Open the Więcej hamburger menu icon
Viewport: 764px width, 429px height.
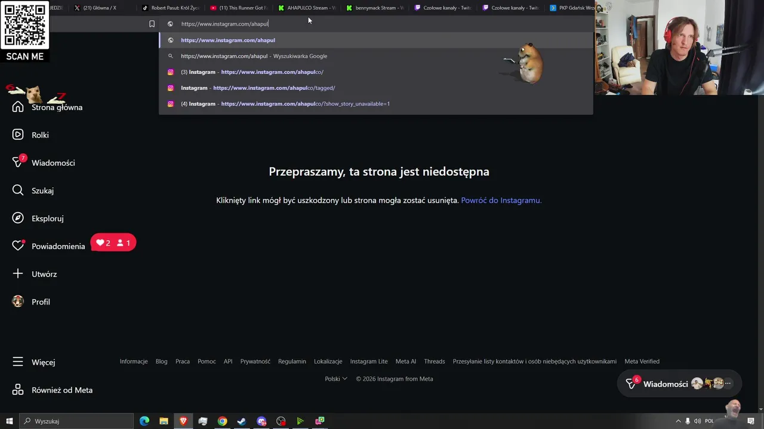tap(18, 362)
